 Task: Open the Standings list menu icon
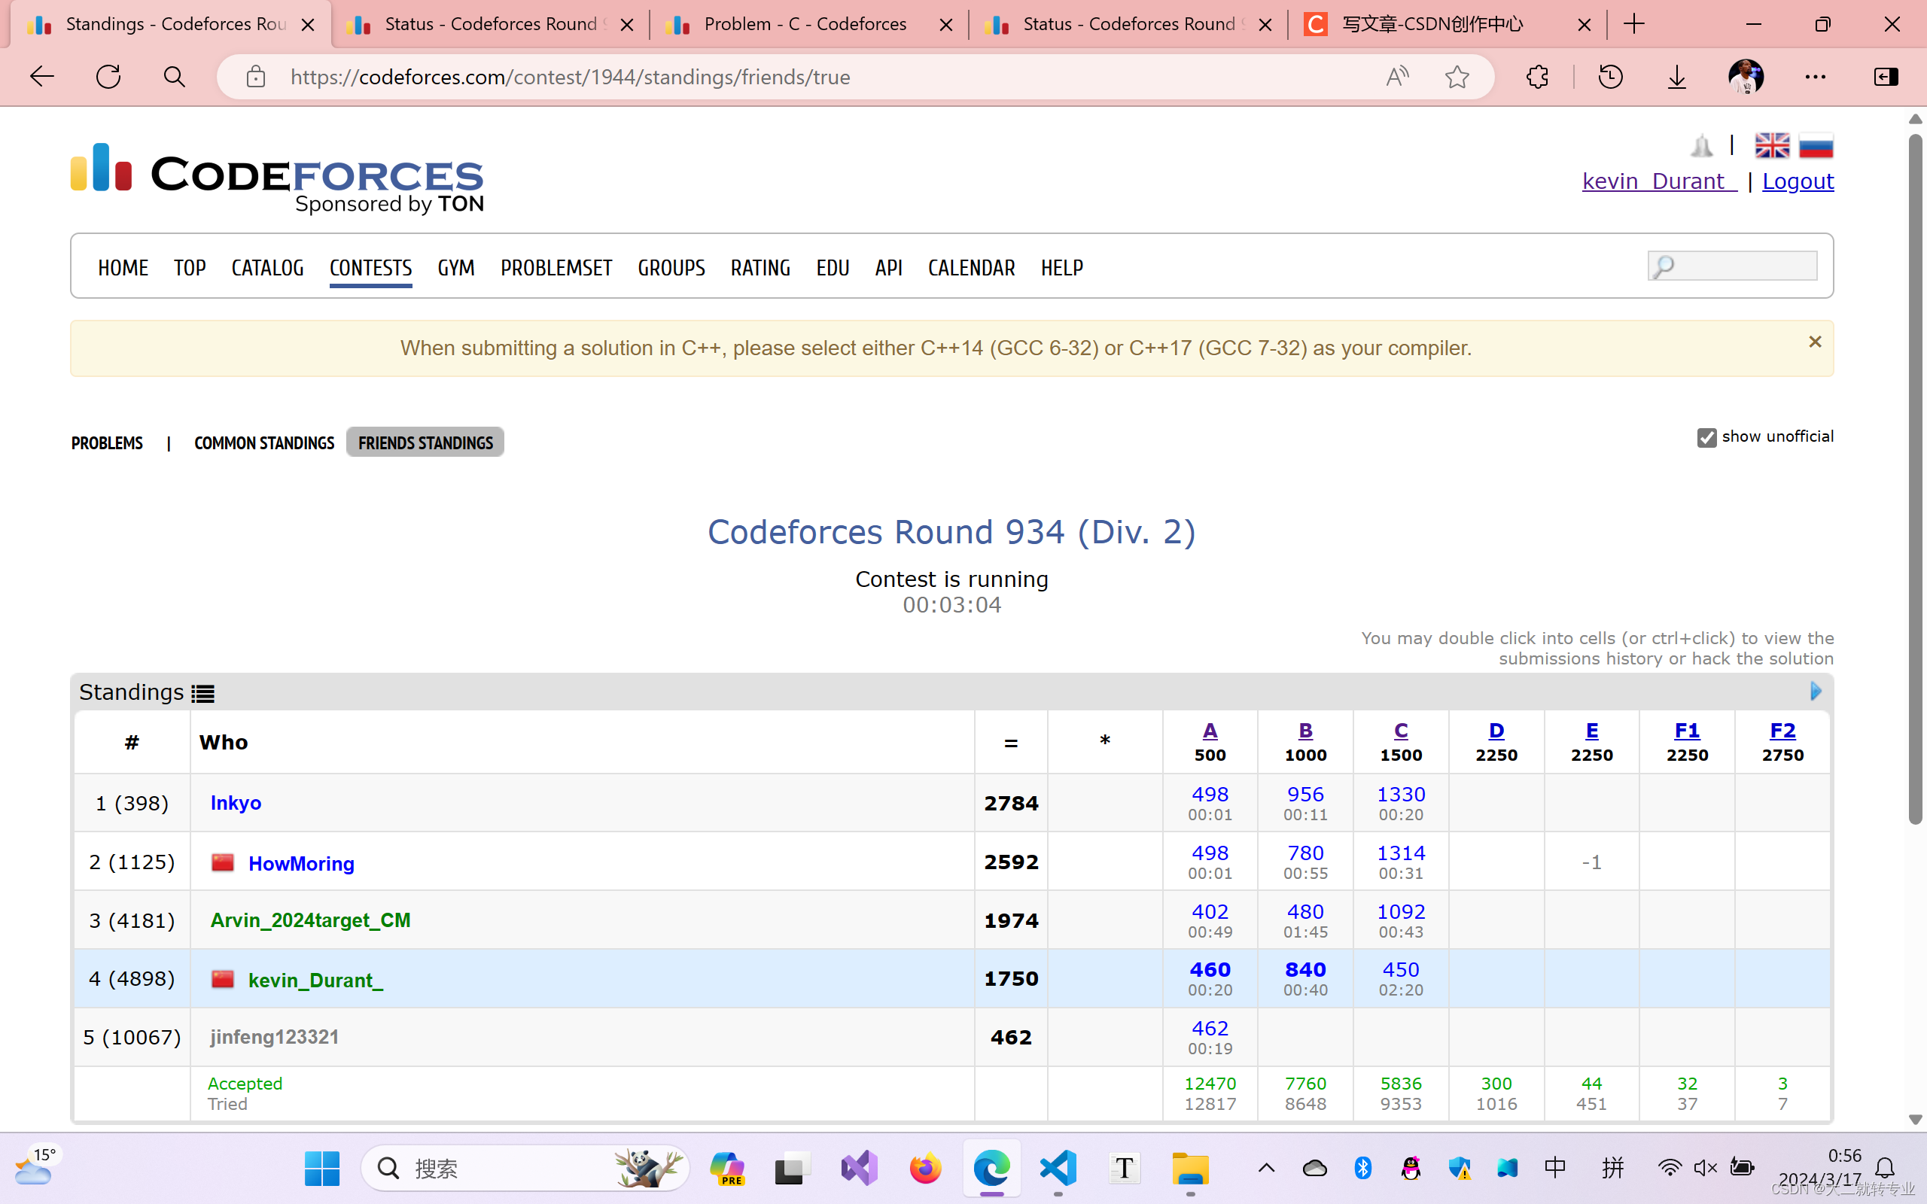[x=203, y=694]
